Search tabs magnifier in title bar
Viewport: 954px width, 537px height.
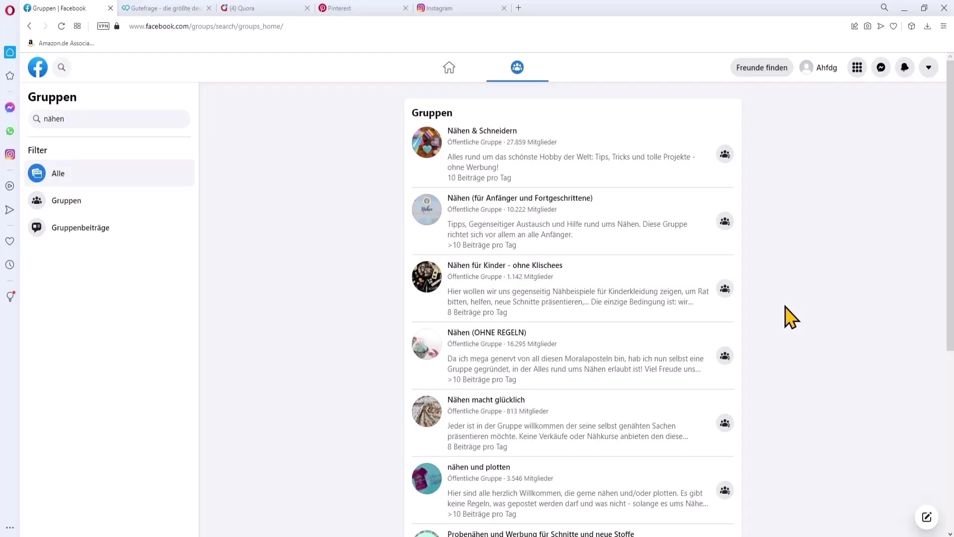pos(884,7)
